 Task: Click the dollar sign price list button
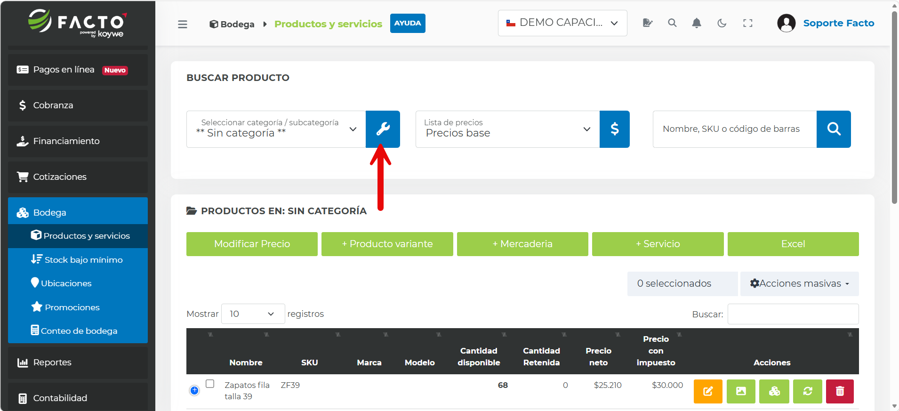614,129
